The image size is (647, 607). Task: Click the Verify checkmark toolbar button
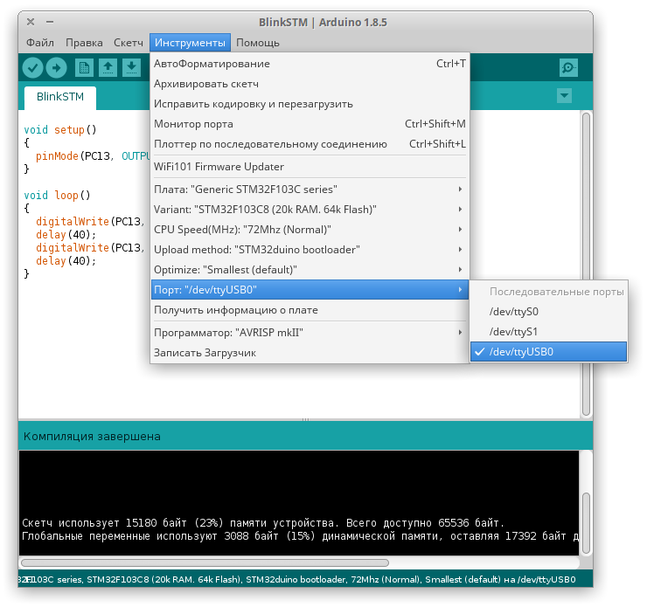point(32,67)
